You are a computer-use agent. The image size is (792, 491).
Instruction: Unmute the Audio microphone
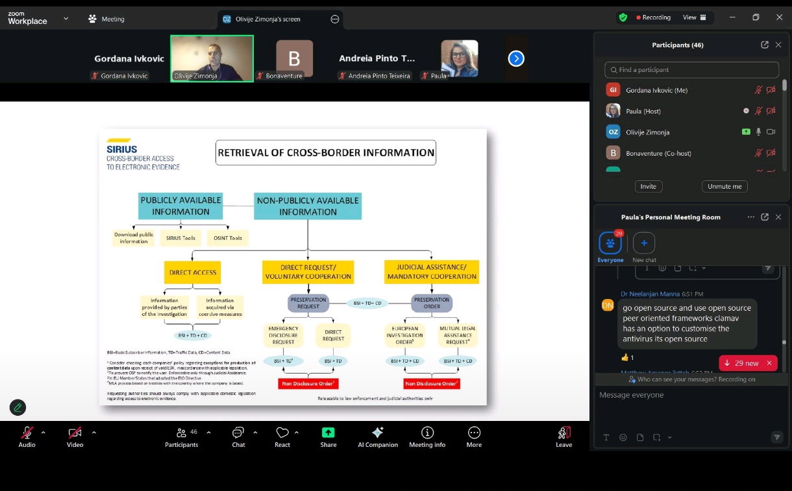(x=27, y=433)
